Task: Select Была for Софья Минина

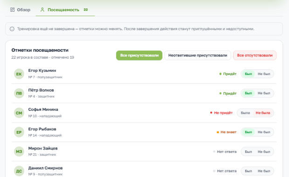Action: coord(245,113)
